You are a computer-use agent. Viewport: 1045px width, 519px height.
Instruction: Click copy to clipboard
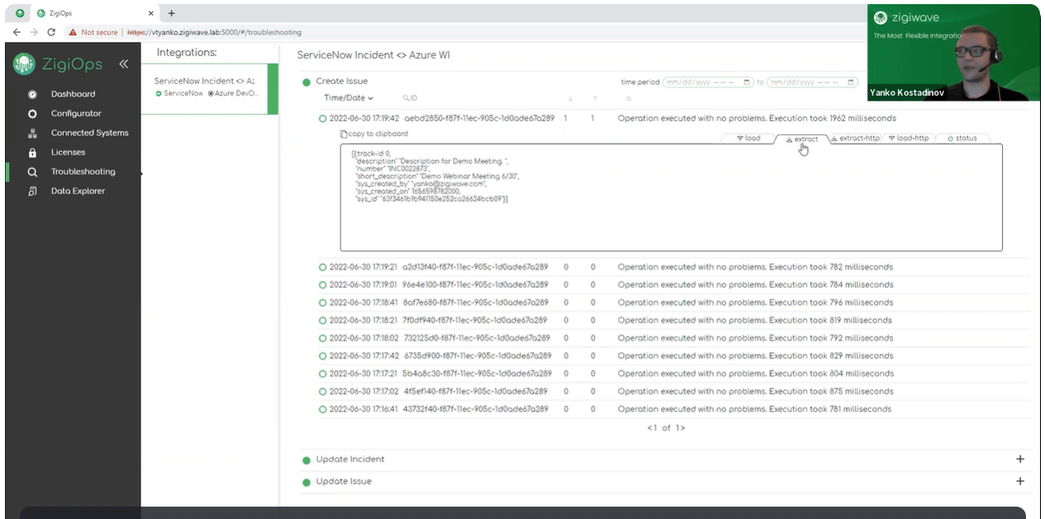374,134
